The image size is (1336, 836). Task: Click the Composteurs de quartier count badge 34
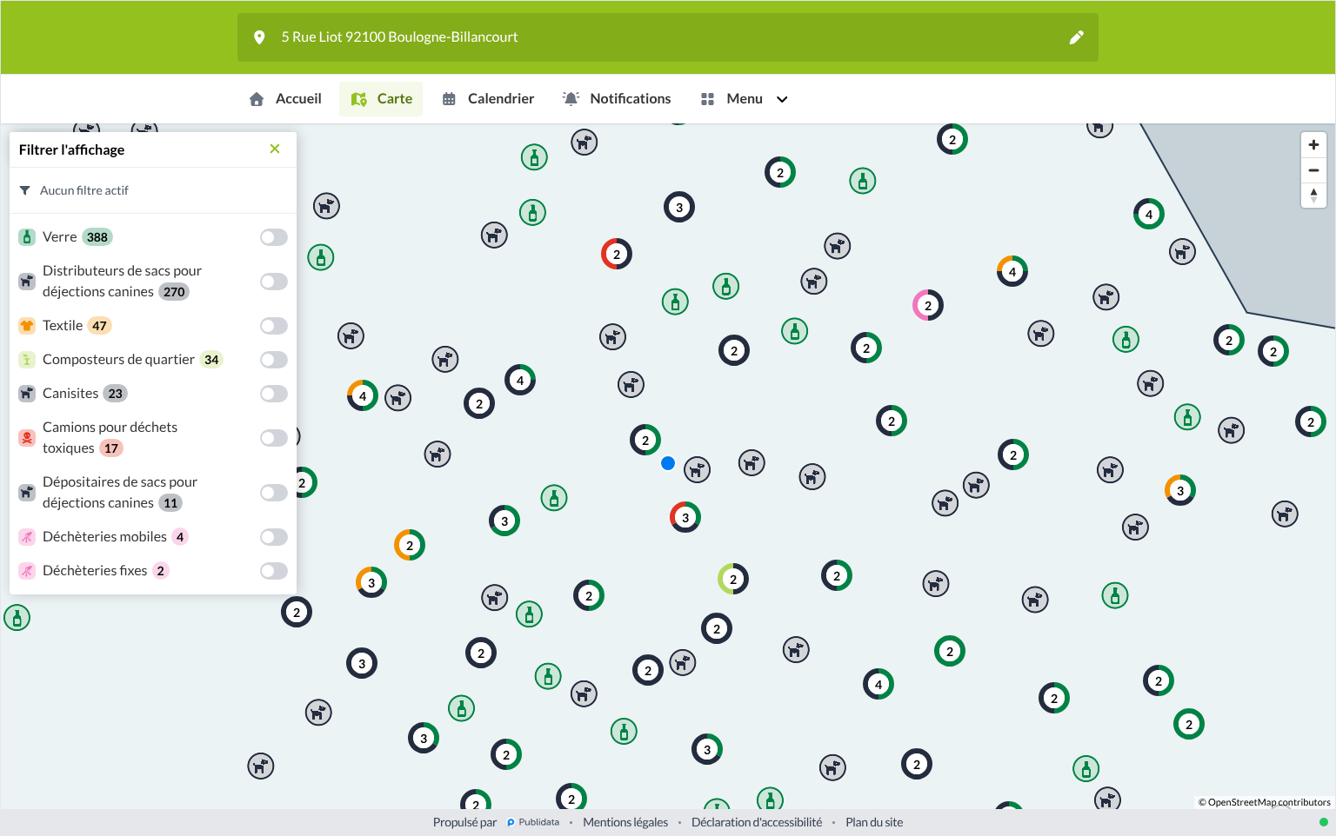pyautogui.click(x=211, y=360)
